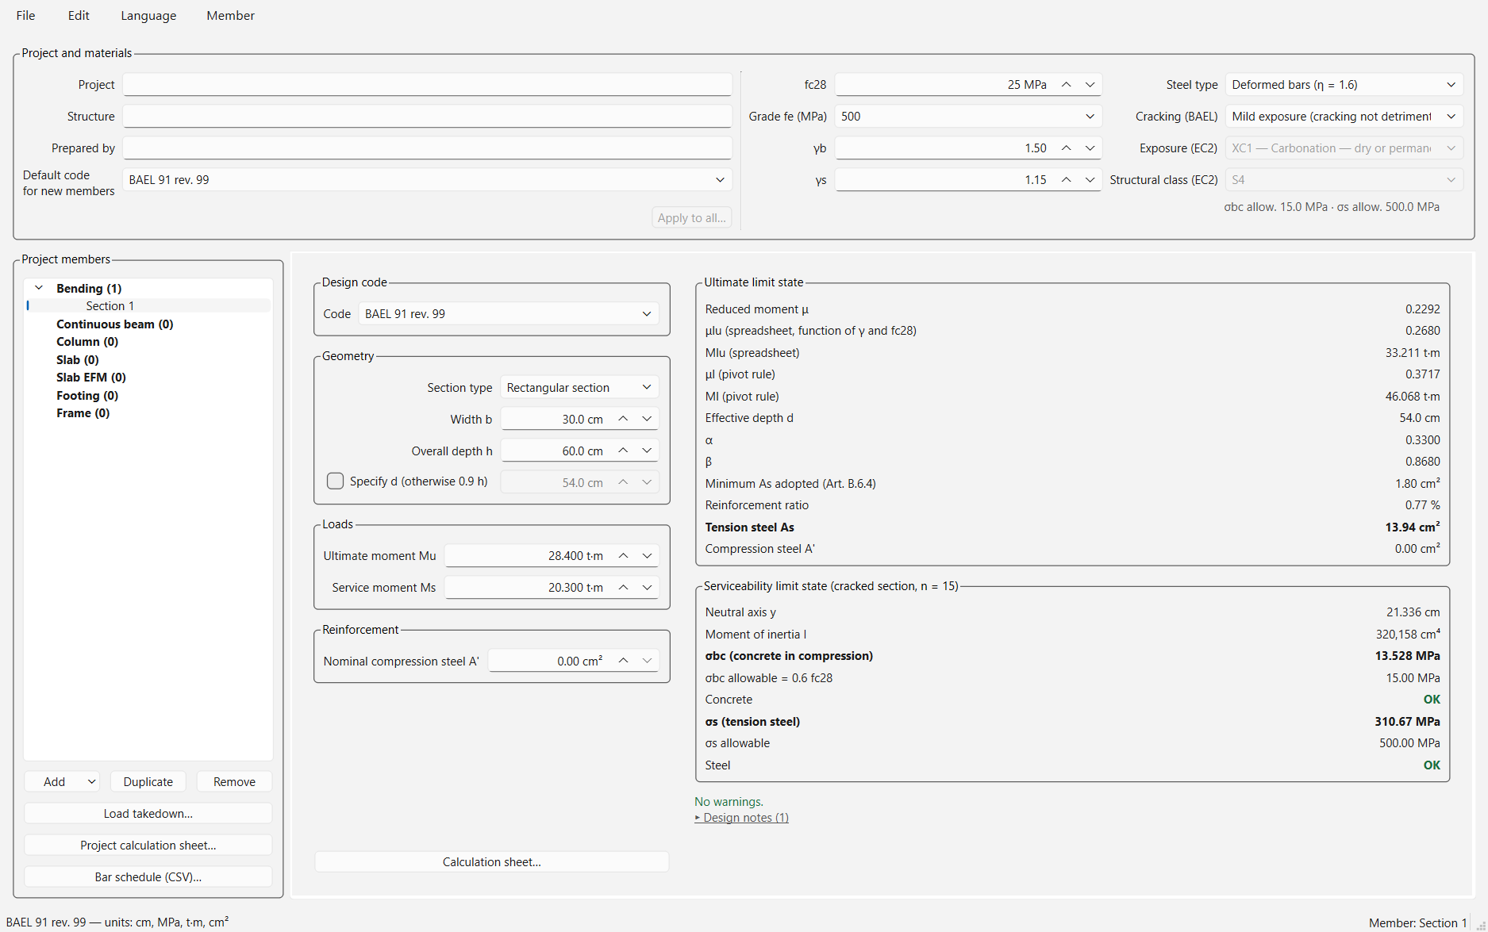
Task: Increase Nominal compression steel A' value
Action: 624,661
